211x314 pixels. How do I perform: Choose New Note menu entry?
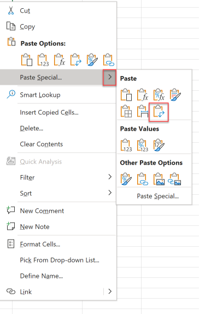(34, 226)
